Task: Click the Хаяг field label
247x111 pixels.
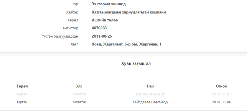Action: [74, 44]
